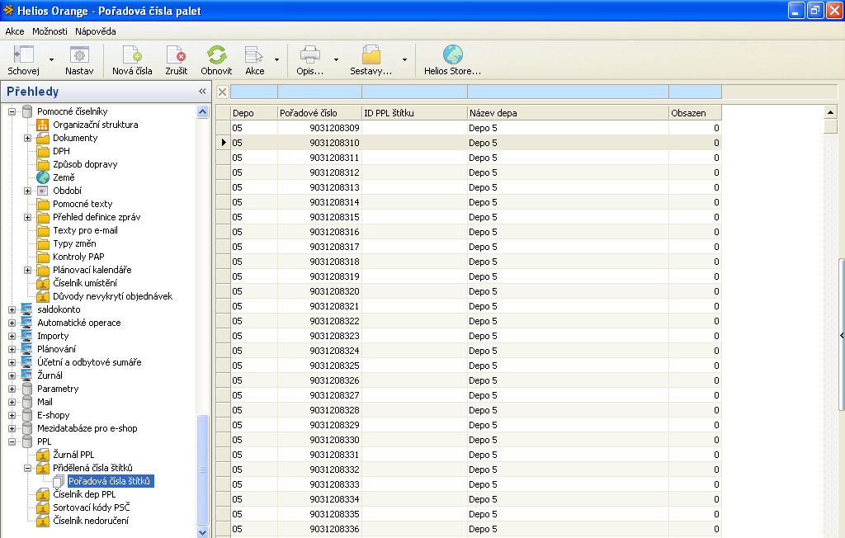The height and width of the screenshot is (538, 845).
Task: Open Helios Store globe icon
Action: tap(453, 54)
